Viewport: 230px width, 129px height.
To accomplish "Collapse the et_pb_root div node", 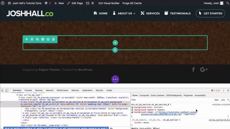I will [17, 95].
